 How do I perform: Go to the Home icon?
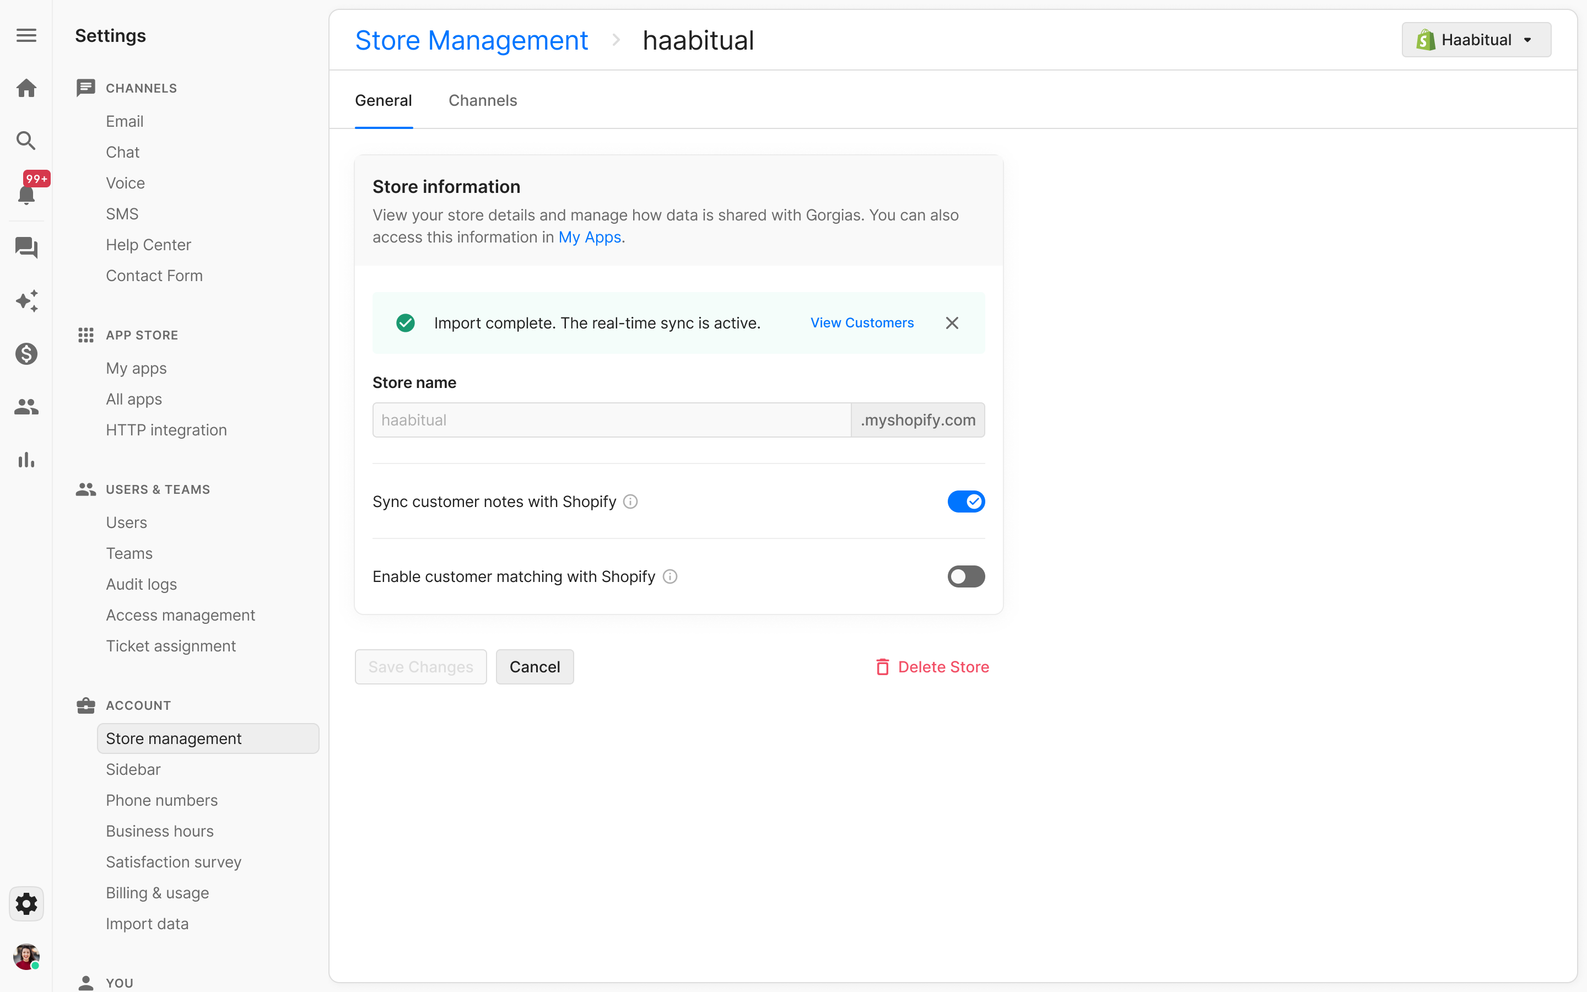26,88
